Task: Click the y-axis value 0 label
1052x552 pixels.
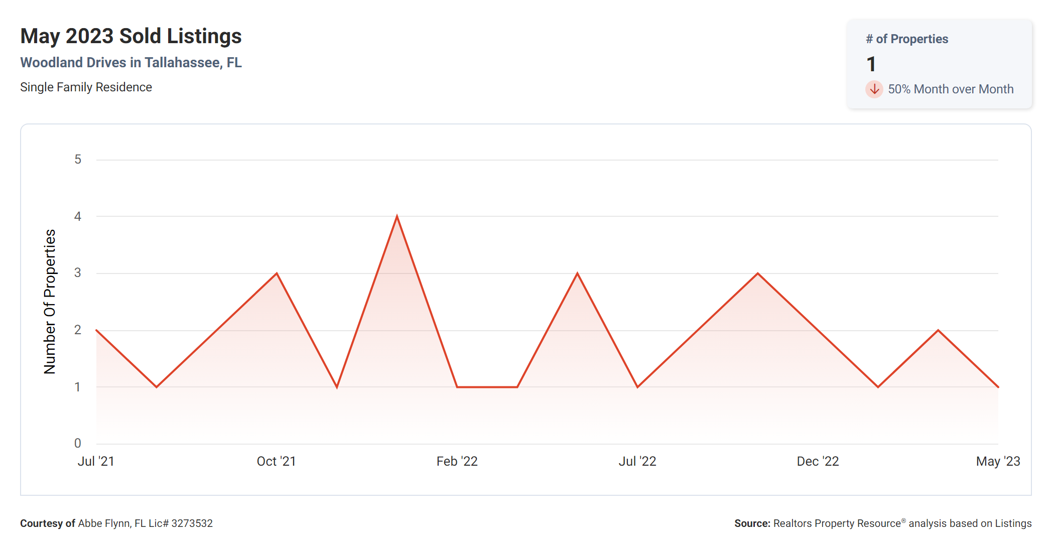Action: click(x=78, y=443)
